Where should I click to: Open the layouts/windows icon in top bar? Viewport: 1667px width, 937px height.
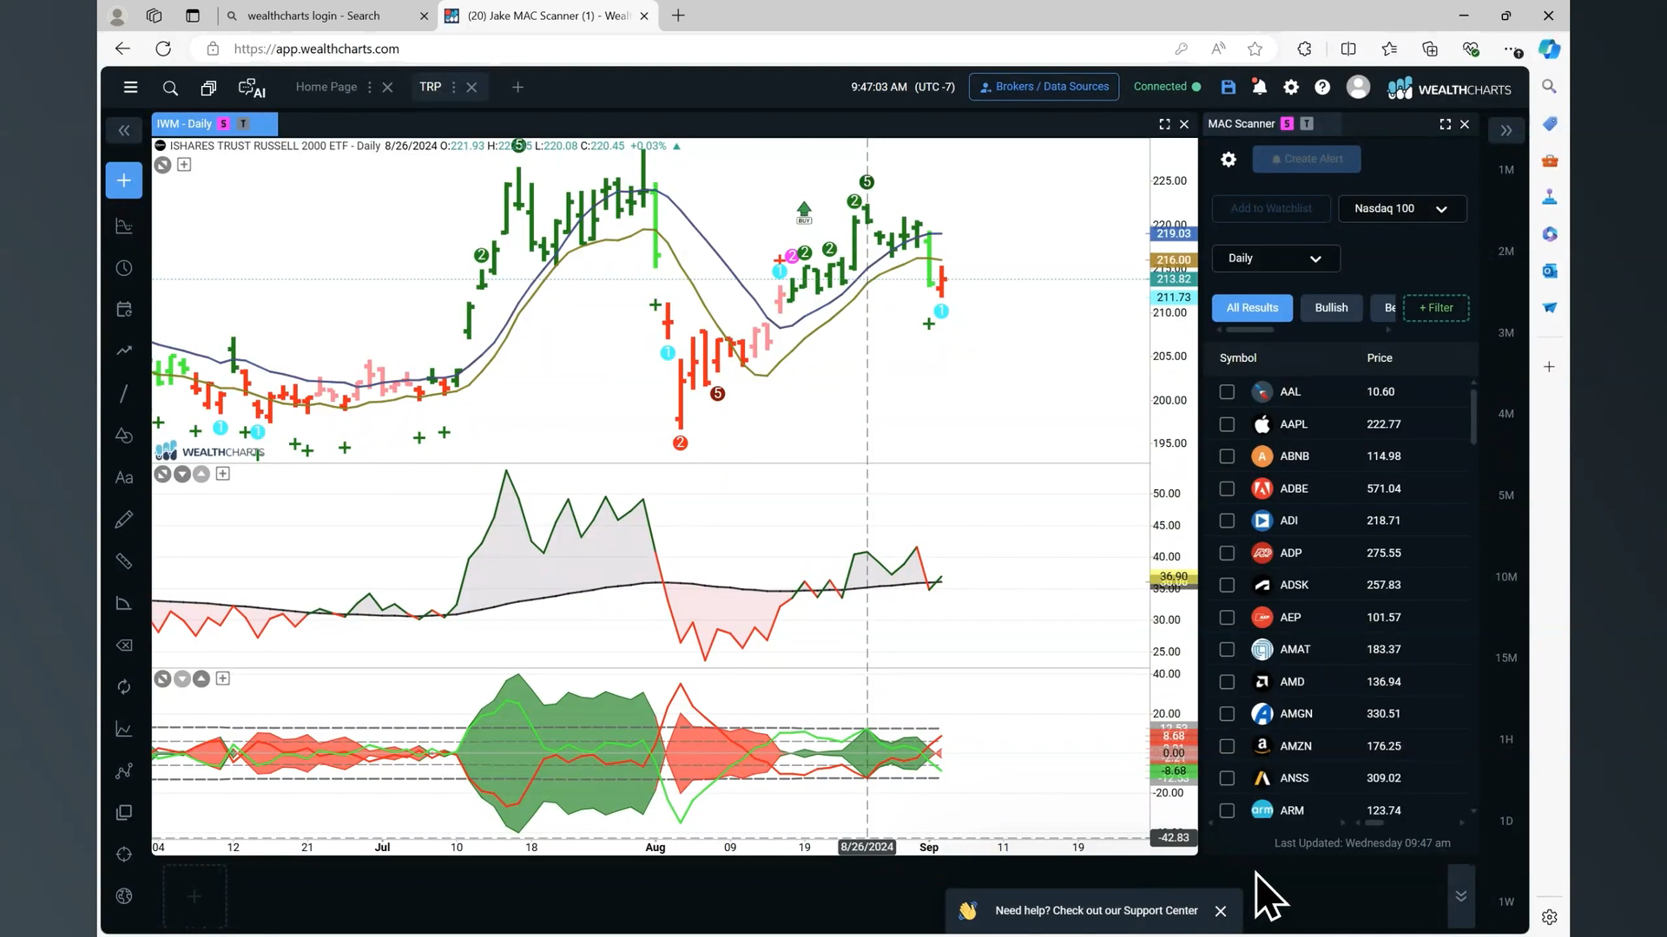click(x=208, y=88)
